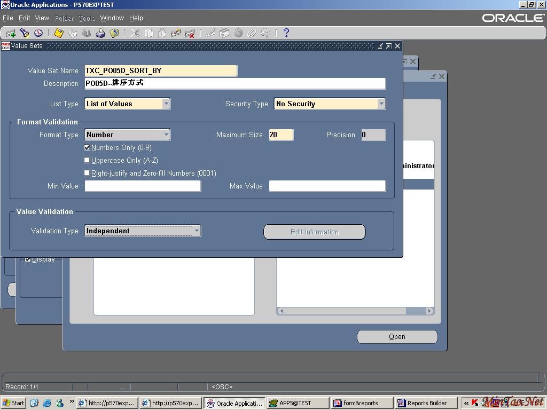Click the Print icon in toolbar
The width and height of the screenshot is (547, 410).
click(x=100, y=33)
